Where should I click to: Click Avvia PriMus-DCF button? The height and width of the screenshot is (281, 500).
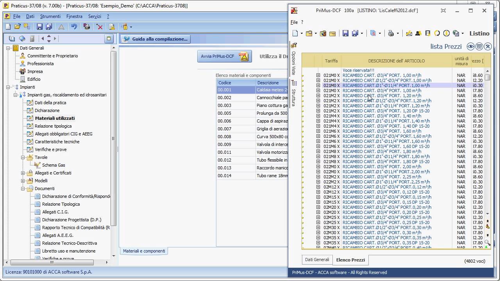click(x=224, y=56)
